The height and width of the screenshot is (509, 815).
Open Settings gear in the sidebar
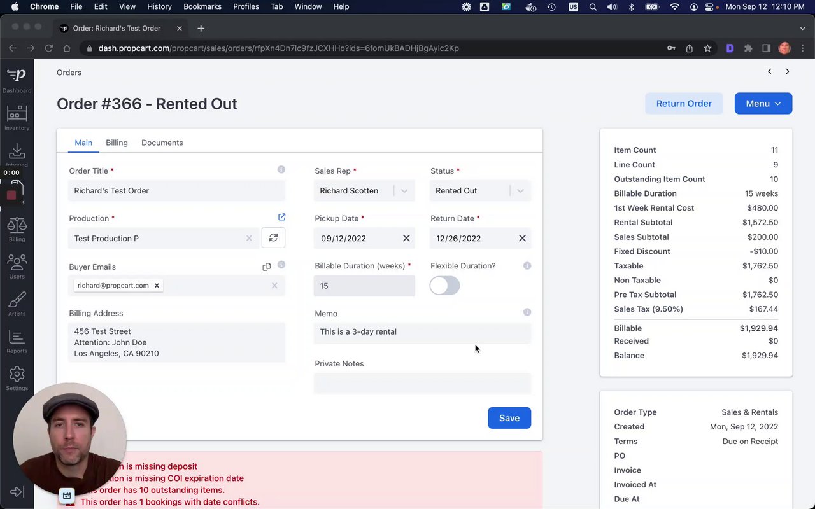pos(17,378)
